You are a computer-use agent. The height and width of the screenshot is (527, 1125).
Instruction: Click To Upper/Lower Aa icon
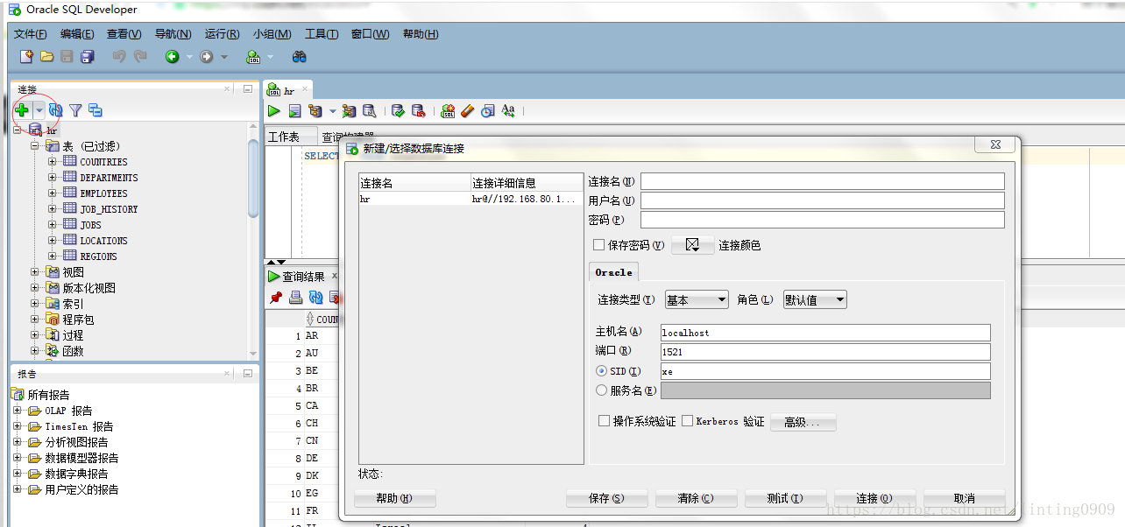coord(508,111)
